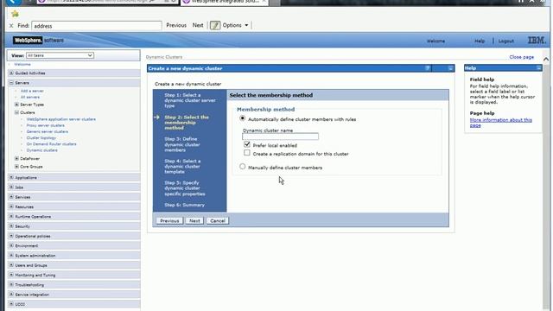Screen dimensions: 553x311
Task: Check Create a replication domain for this cluster
Action: pos(247,153)
